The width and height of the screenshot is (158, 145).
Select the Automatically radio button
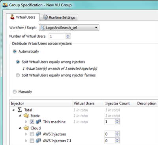pos(15,52)
